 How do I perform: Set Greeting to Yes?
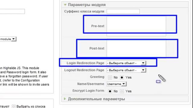122,77
